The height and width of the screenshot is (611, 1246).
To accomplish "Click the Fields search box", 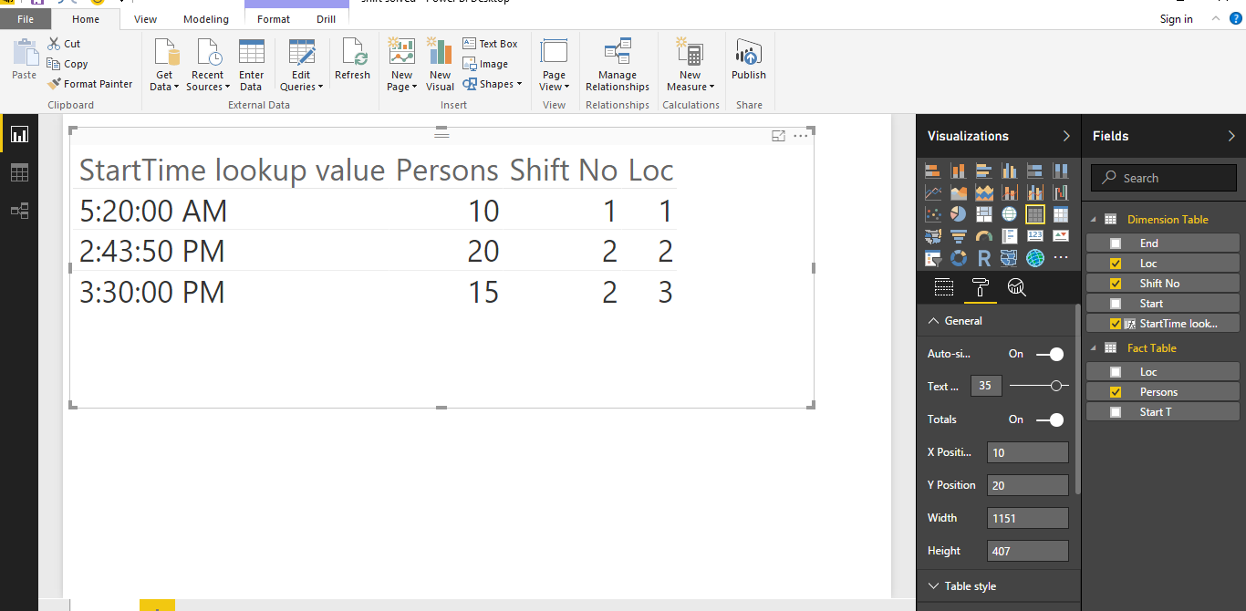I will point(1165,178).
